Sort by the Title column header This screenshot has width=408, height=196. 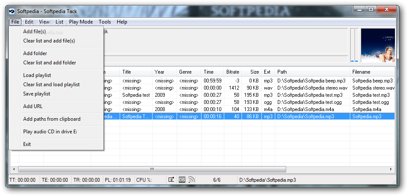(136, 72)
